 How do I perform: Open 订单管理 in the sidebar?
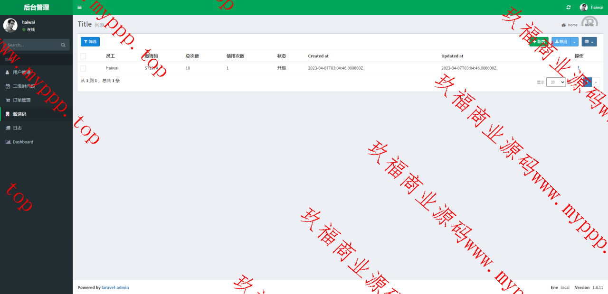coord(21,100)
